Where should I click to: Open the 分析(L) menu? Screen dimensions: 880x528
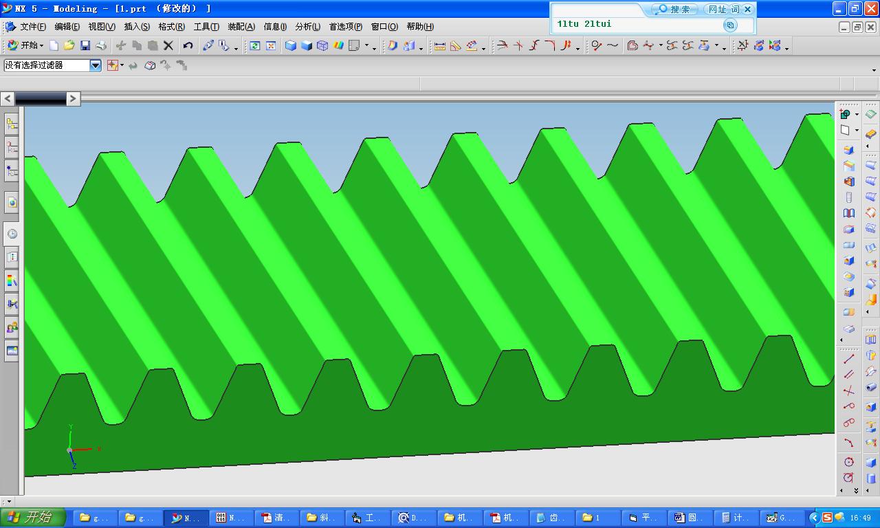point(307,27)
